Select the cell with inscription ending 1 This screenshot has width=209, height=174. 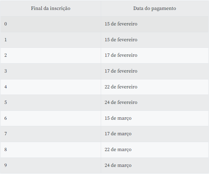(x=51, y=40)
